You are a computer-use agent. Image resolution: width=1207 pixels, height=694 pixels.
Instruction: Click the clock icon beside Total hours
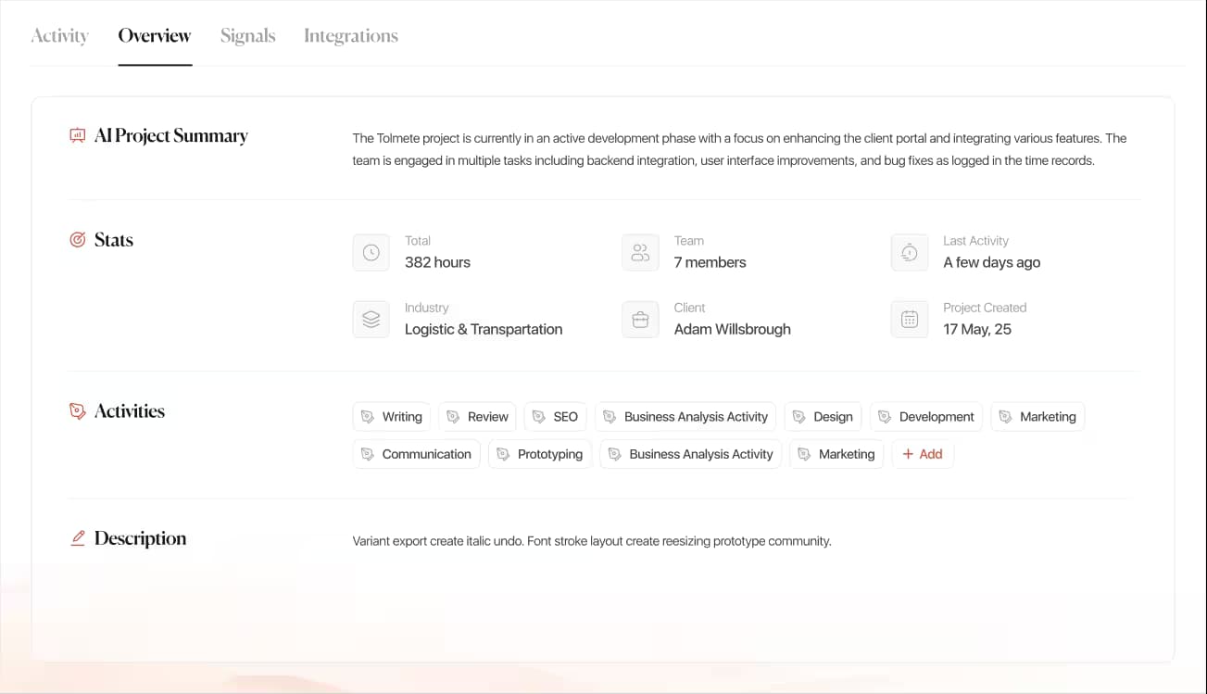pyautogui.click(x=371, y=252)
